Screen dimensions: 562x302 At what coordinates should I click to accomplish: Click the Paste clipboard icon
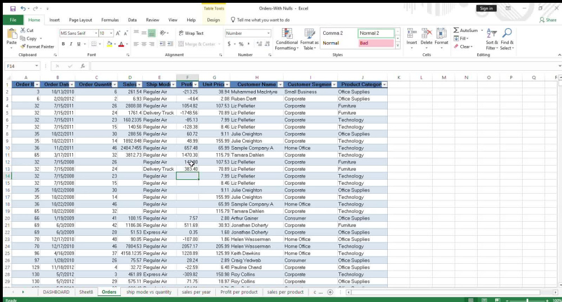point(11,35)
